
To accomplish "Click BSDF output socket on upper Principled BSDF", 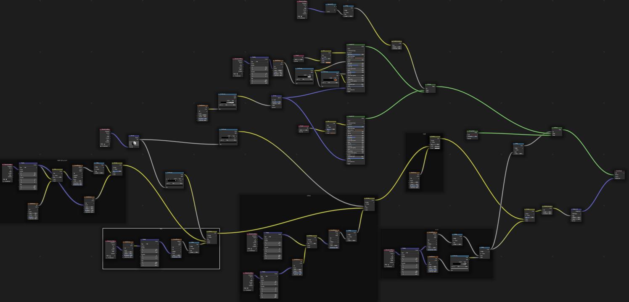I will (365, 47).
